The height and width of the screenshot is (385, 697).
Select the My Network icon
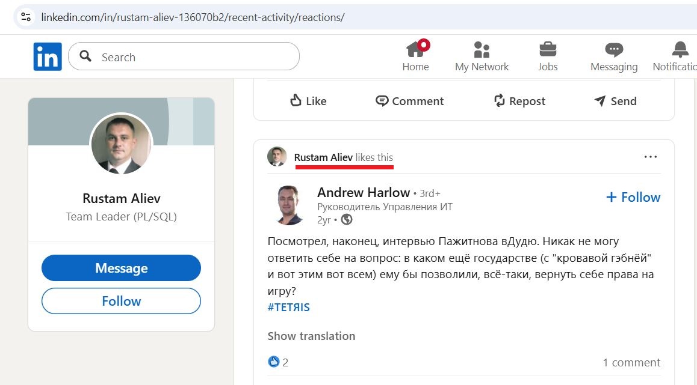pyautogui.click(x=482, y=51)
